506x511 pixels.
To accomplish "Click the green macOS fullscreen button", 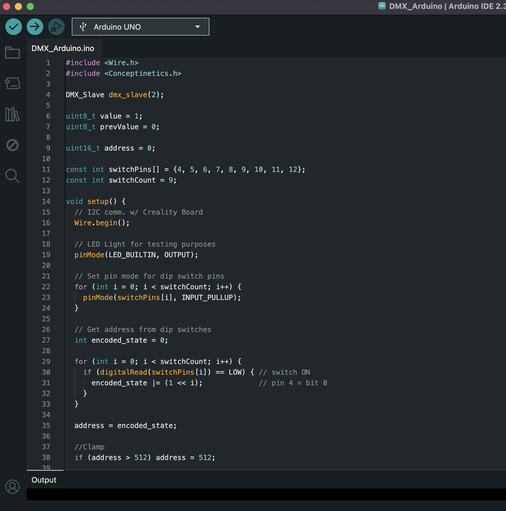I will [30, 6].
